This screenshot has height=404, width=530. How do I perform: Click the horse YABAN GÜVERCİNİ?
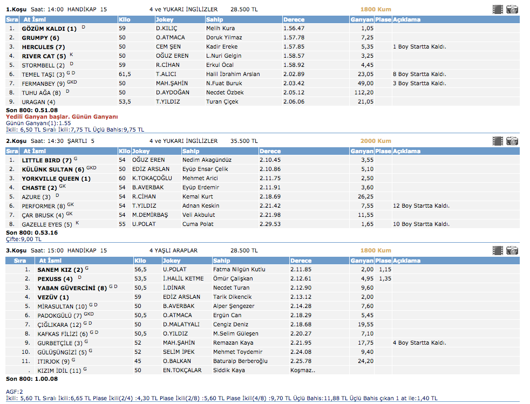(69, 288)
